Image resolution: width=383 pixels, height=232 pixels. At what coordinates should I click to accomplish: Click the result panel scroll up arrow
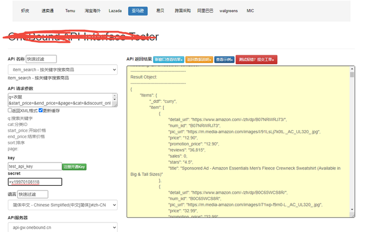352,69
